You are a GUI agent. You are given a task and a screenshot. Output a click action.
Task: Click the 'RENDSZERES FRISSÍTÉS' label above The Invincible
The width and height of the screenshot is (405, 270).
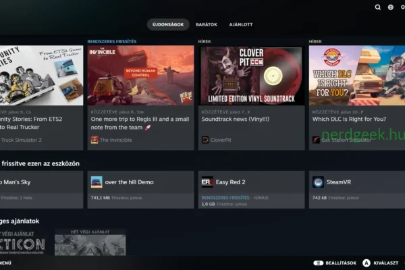point(112,41)
